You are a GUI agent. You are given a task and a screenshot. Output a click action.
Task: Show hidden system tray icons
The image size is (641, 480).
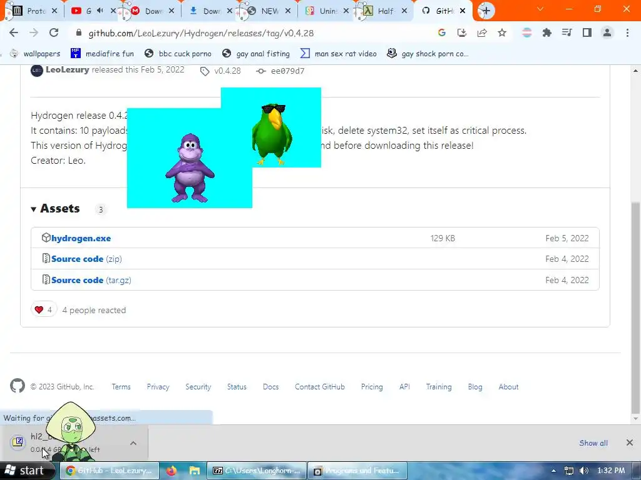[x=553, y=471]
